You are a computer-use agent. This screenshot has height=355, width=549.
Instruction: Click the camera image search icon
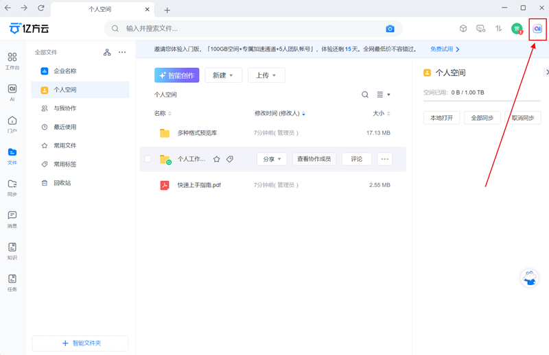[x=390, y=29]
